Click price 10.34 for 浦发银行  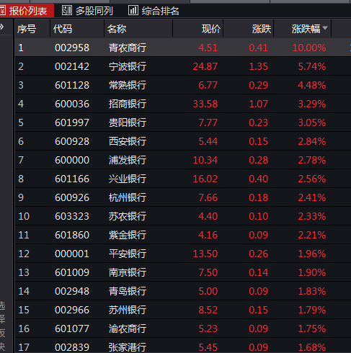pyautogui.click(x=205, y=160)
